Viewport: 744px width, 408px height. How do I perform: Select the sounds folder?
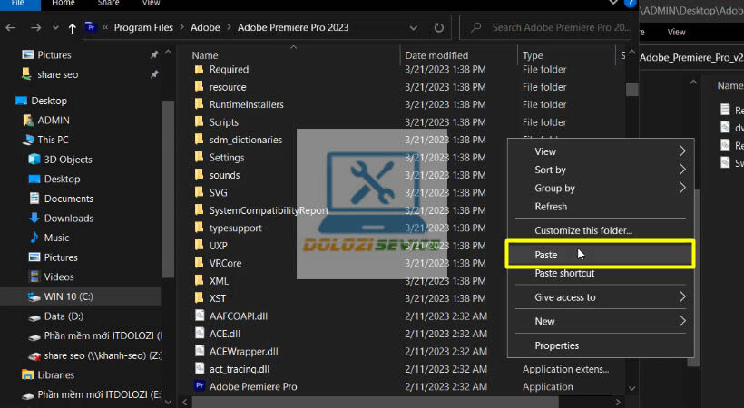tap(224, 175)
